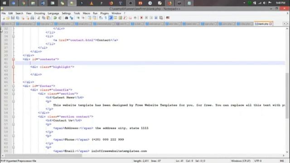Click the horizontal scrollbar thumb

(x=43, y=156)
